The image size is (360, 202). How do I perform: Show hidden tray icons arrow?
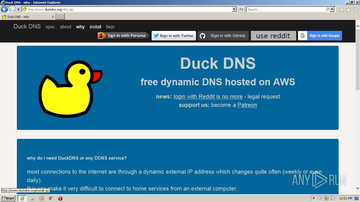(314, 198)
